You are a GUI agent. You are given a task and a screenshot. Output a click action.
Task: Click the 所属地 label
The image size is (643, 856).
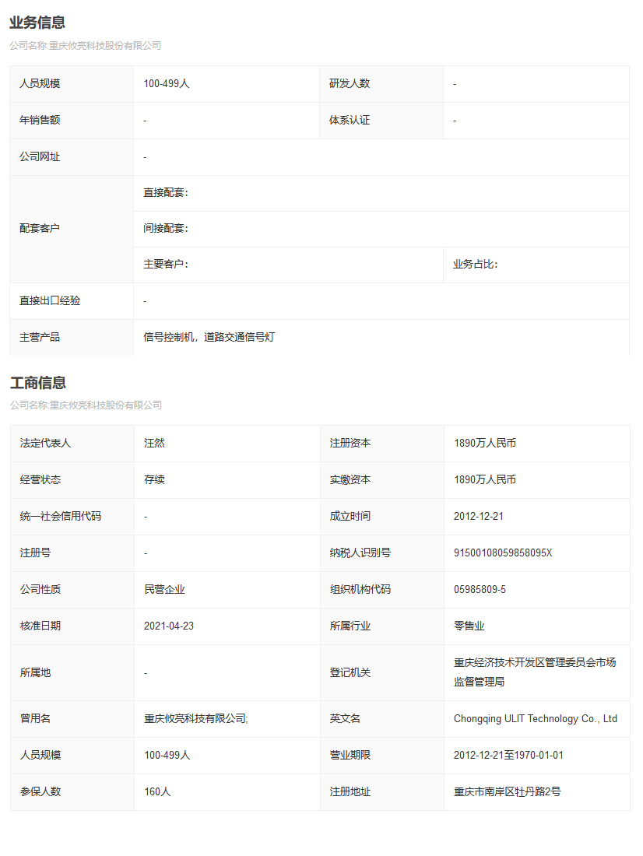click(x=36, y=673)
